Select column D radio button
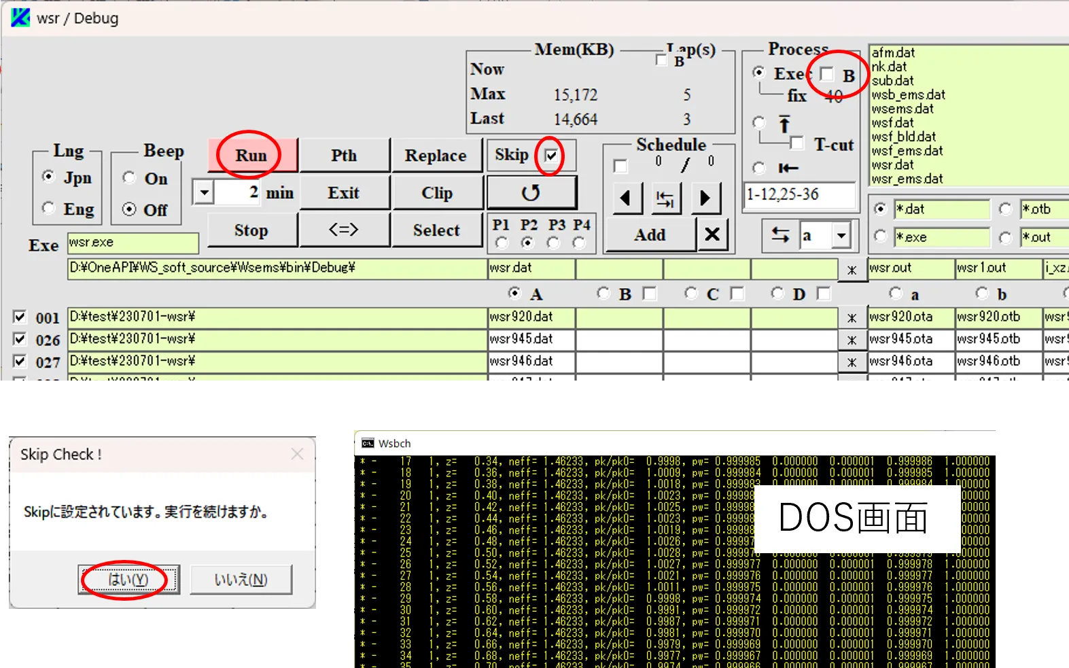Image resolution: width=1069 pixels, height=668 pixels. (777, 293)
